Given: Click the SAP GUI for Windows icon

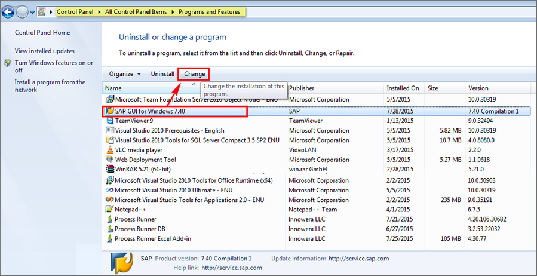Looking at the screenshot, I should click(109, 111).
